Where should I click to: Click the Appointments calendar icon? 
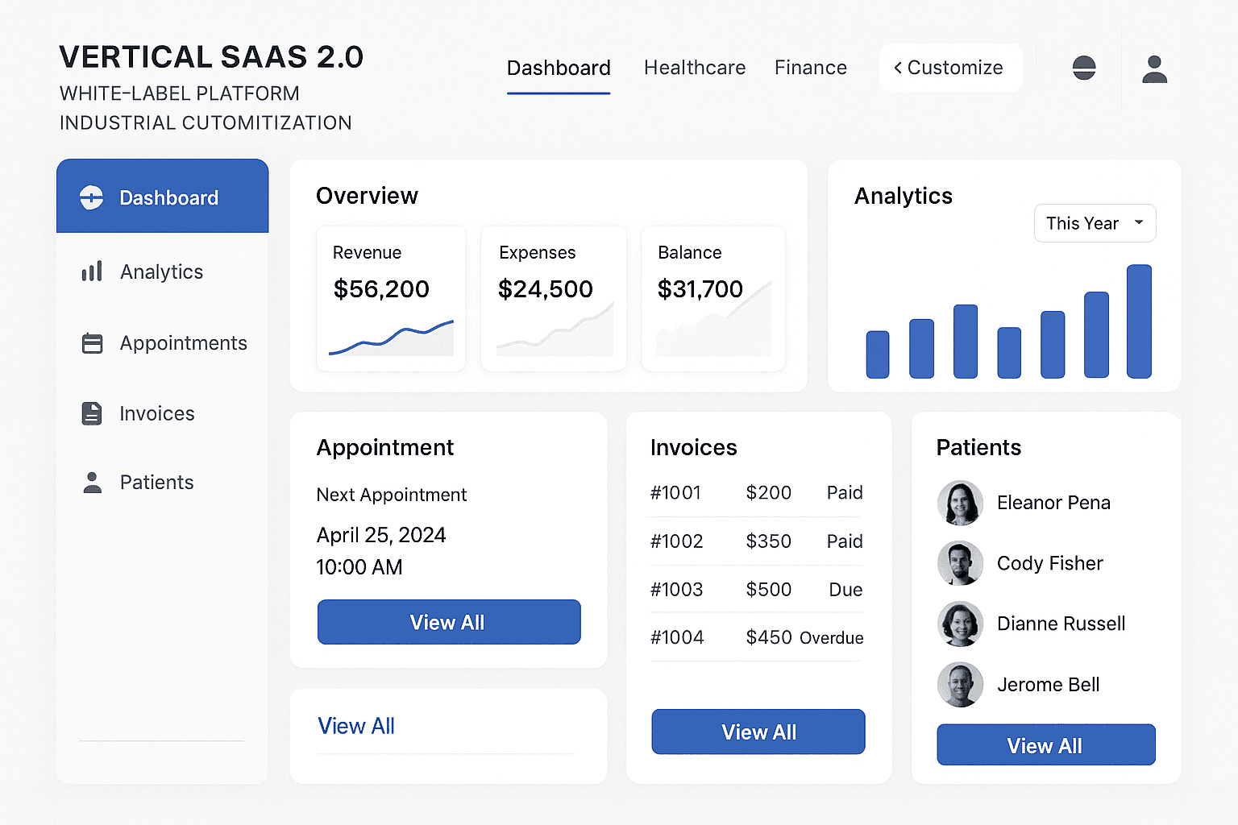click(x=91, y=342)
